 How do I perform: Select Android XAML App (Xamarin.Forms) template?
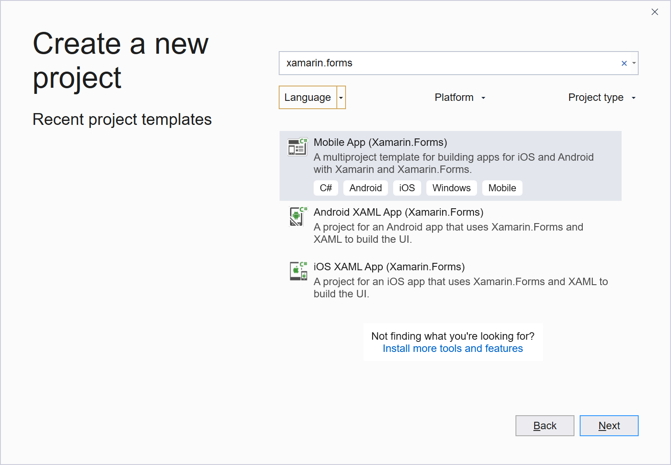click(x=398, y=212)
